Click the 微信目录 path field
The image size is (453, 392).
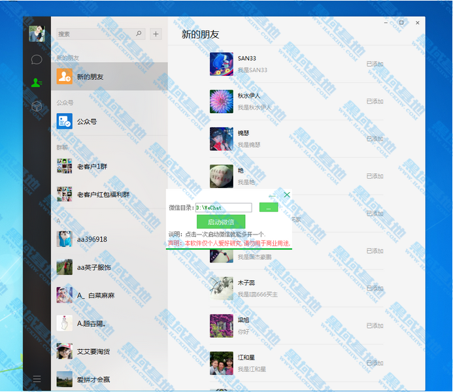(224, 208)
